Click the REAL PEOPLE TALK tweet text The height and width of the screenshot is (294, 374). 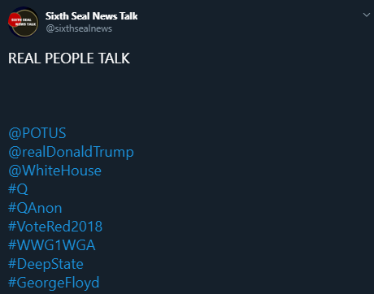pyautogui.click(x=69, y=58)
